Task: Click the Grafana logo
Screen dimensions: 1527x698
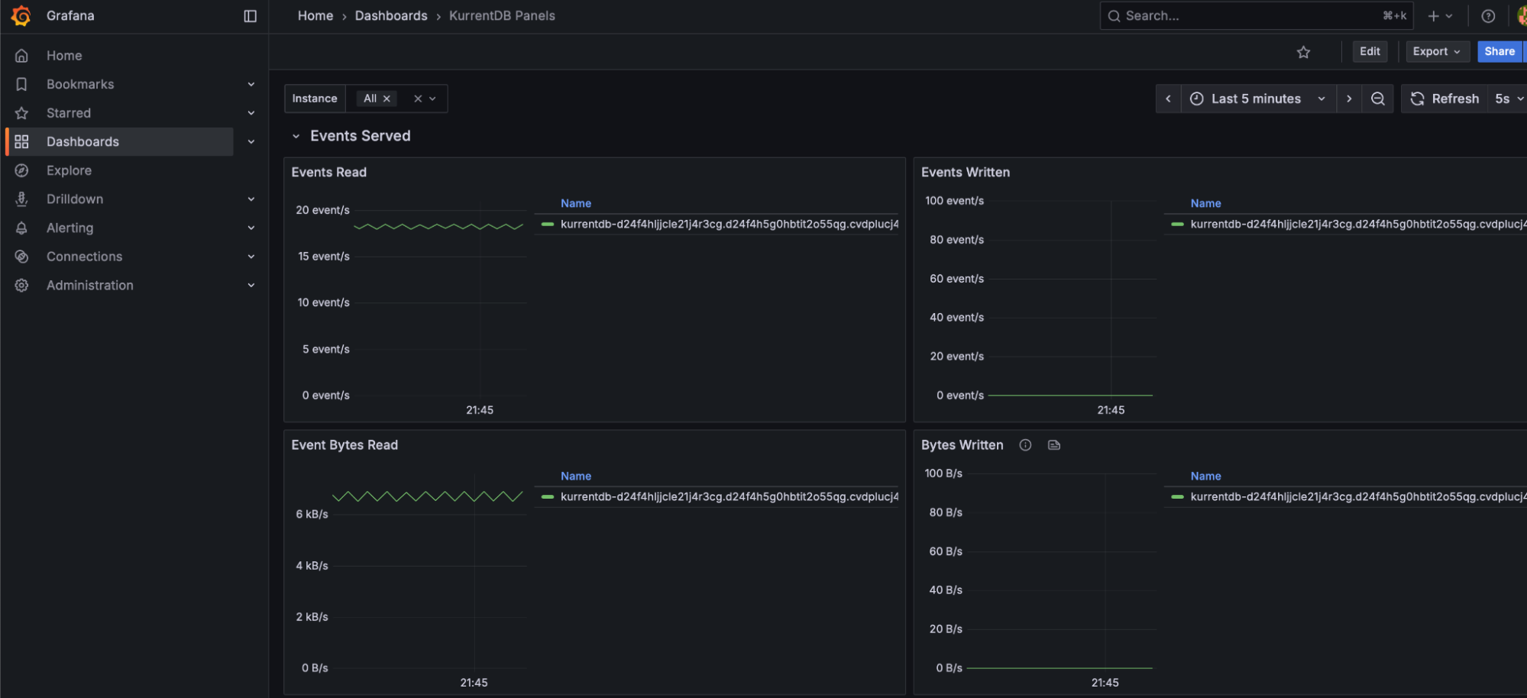Action: (21, 15)
